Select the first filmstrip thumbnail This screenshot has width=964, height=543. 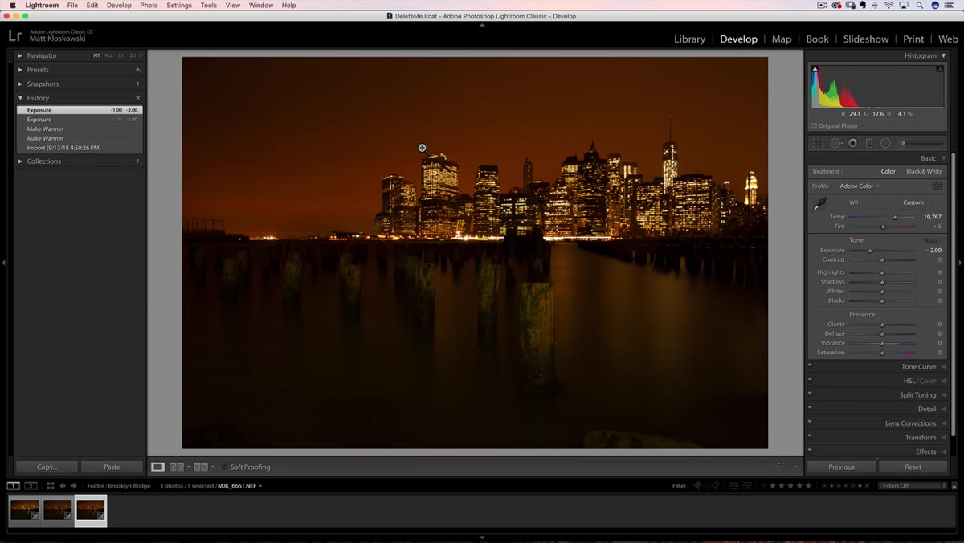24,510
